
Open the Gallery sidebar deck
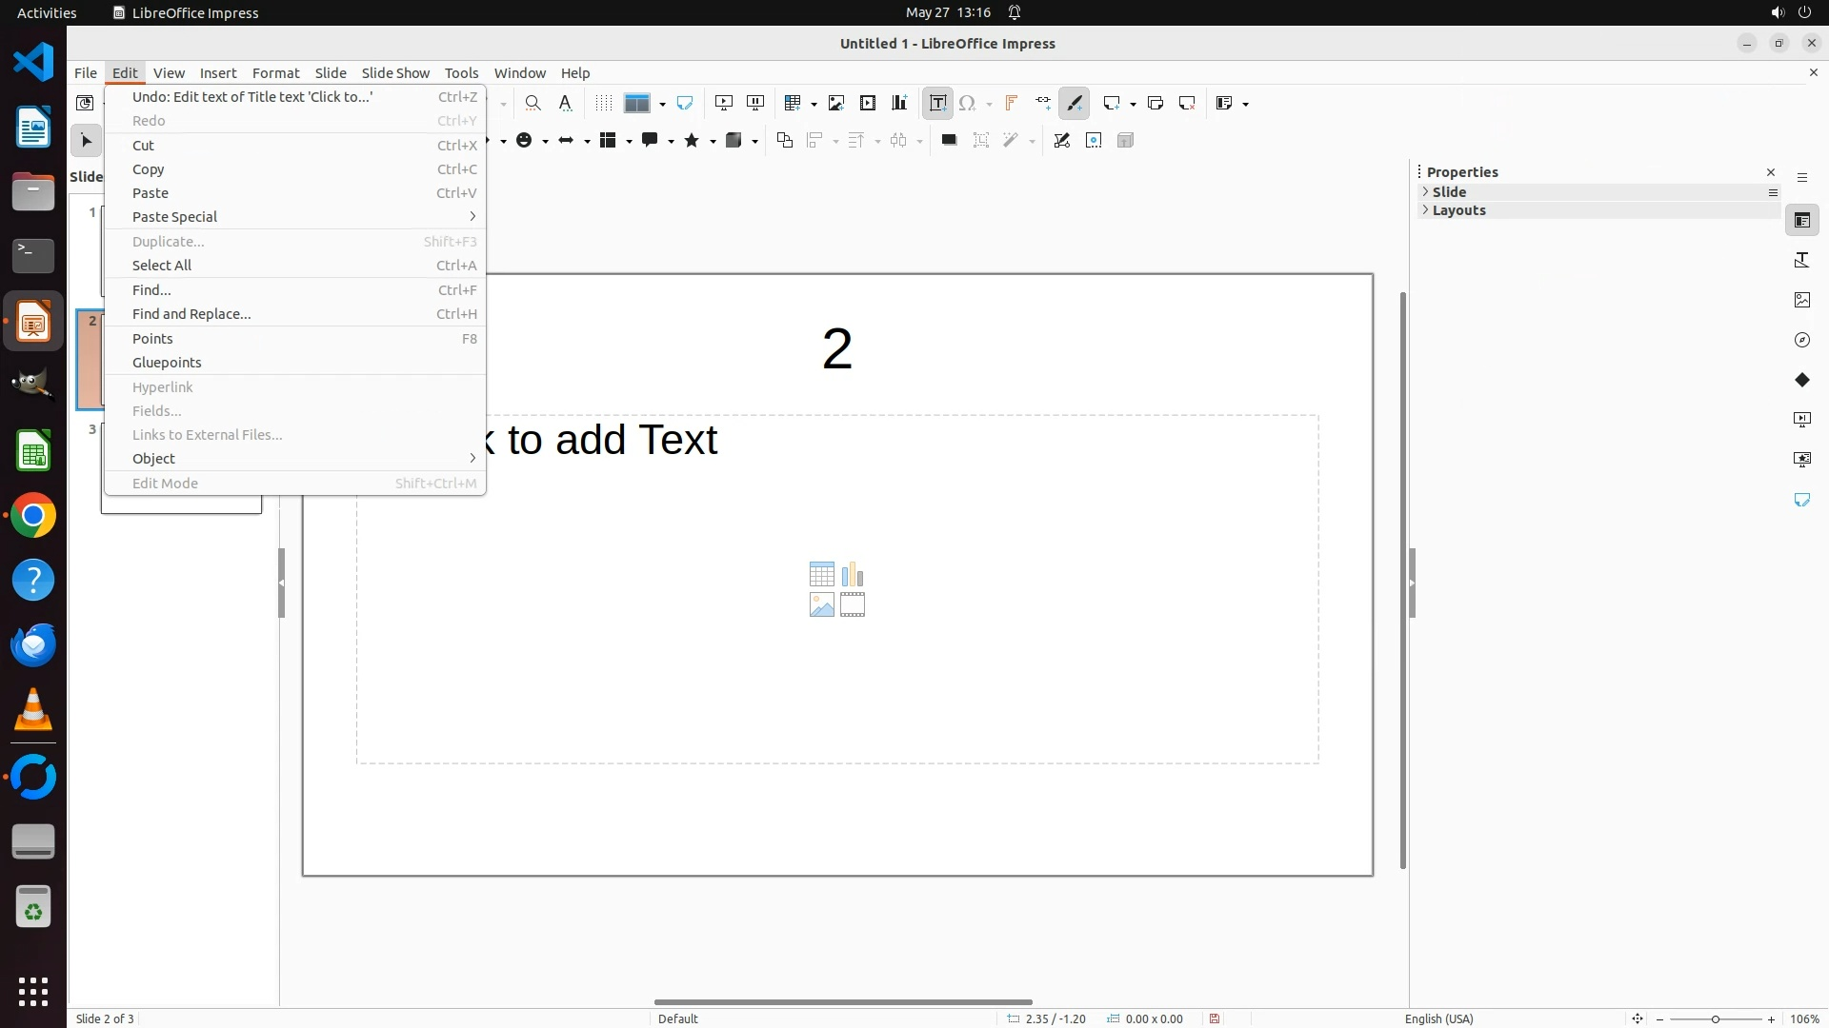(x=1801, y=300)
